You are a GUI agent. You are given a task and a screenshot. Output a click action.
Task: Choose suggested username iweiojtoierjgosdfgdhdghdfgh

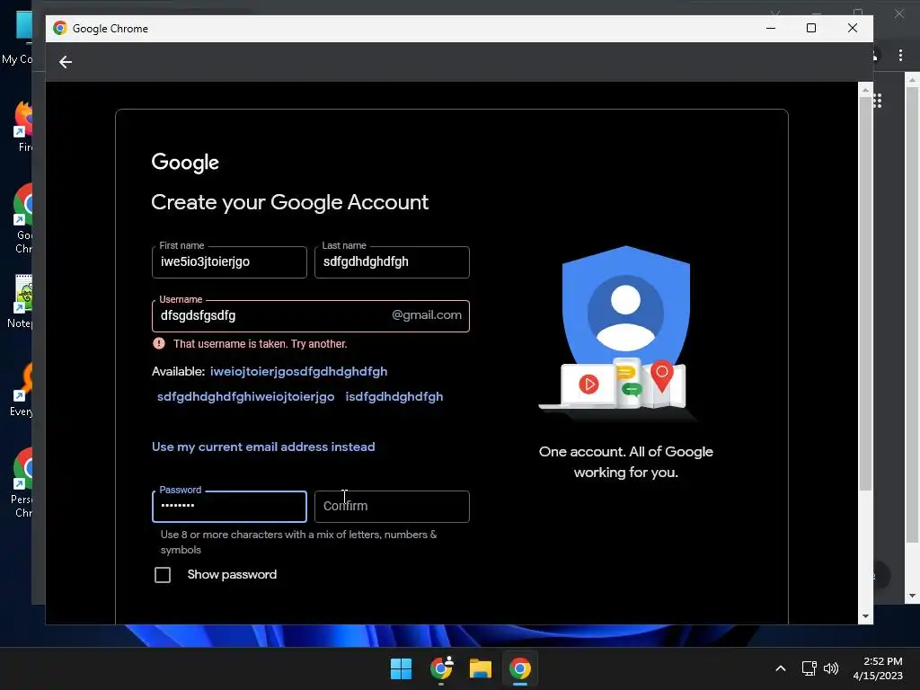[298, 371]
